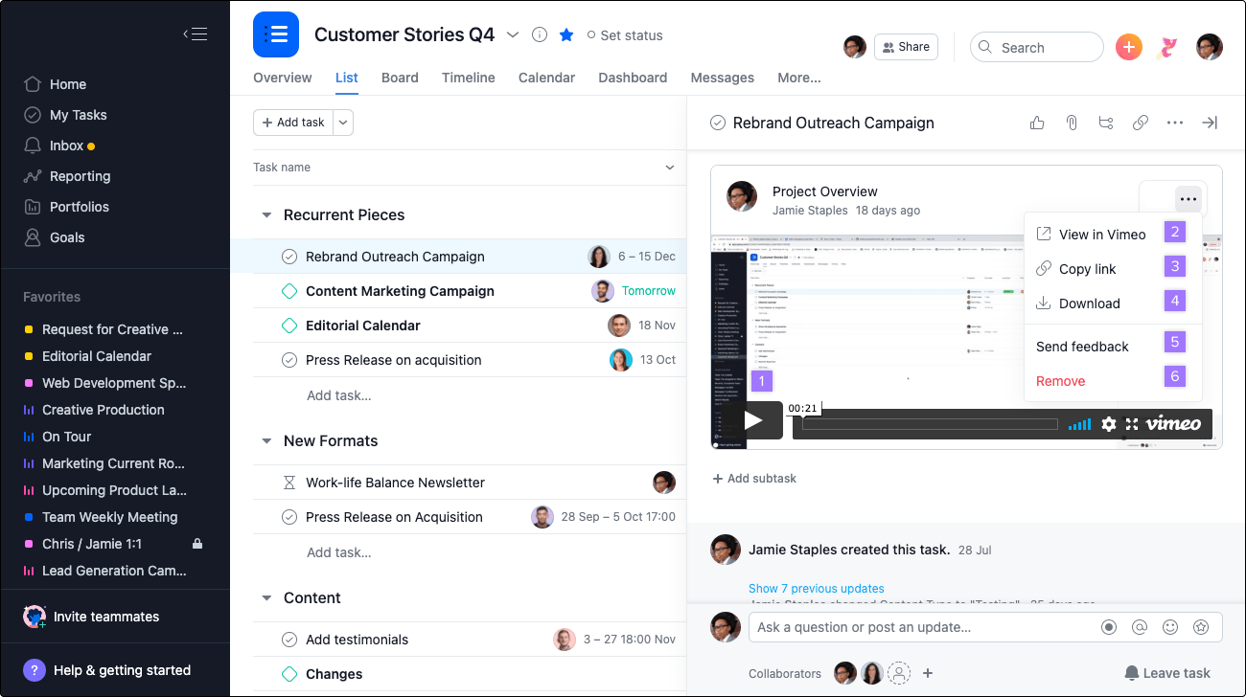Click the record icon in comment box

1109,627
